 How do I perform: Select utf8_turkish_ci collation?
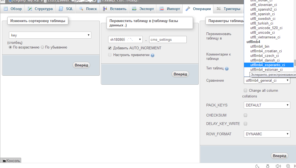pyautogui.click(x=269, y=23)
